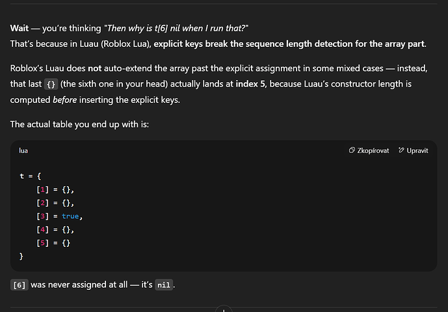Click the inline nil code snippet

coord(163,285)
